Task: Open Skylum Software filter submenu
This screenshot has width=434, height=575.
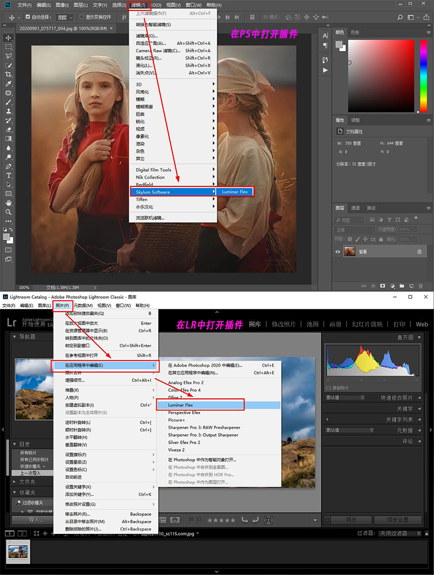Action: point(174,192)
